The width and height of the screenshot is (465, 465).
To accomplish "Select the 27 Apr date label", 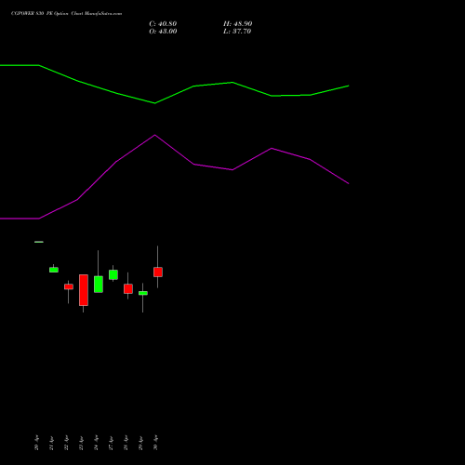I will pos(111,443).
